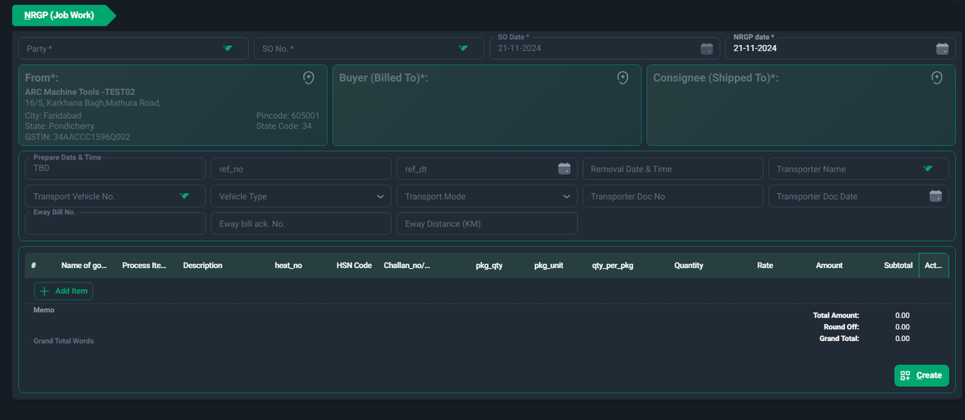965x420 pixels.
Task: Click the Pincode: 605001 text
Action: 288,116
